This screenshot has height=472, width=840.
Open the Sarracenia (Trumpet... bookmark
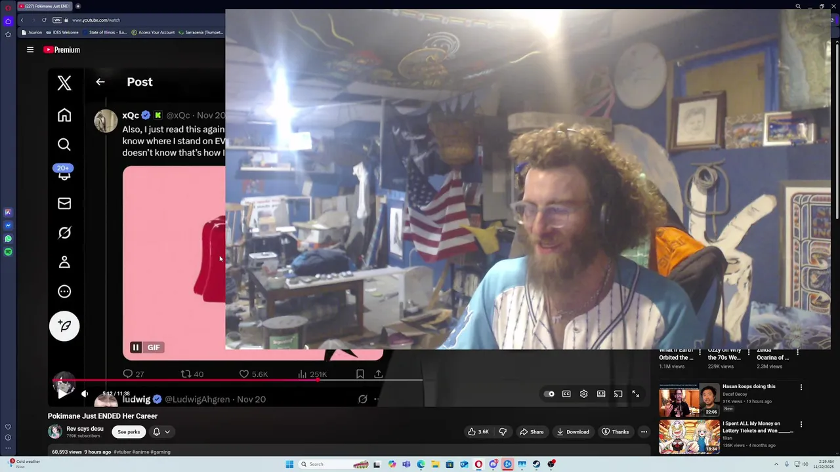(201, 32)
